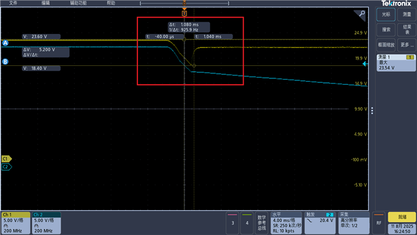Open the 水平 horizontal settings badge
This screenshot has height=235, width=417.
click(x=287, y=223)
